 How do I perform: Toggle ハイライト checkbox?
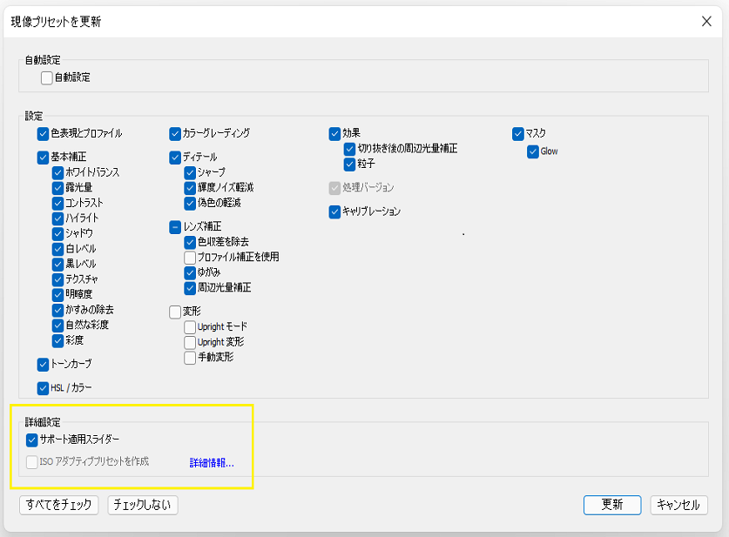[x=57, y=218]
